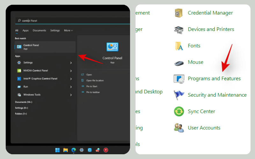Open the Credential Manager link
The image size is (255, 159).
click(210, 13)
